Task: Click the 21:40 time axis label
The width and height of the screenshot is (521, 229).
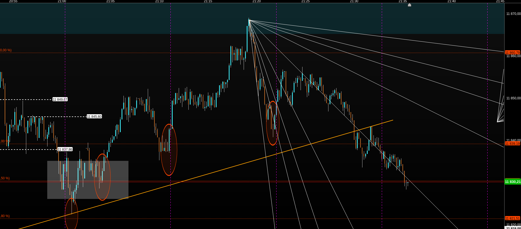Action: (452, 1)
